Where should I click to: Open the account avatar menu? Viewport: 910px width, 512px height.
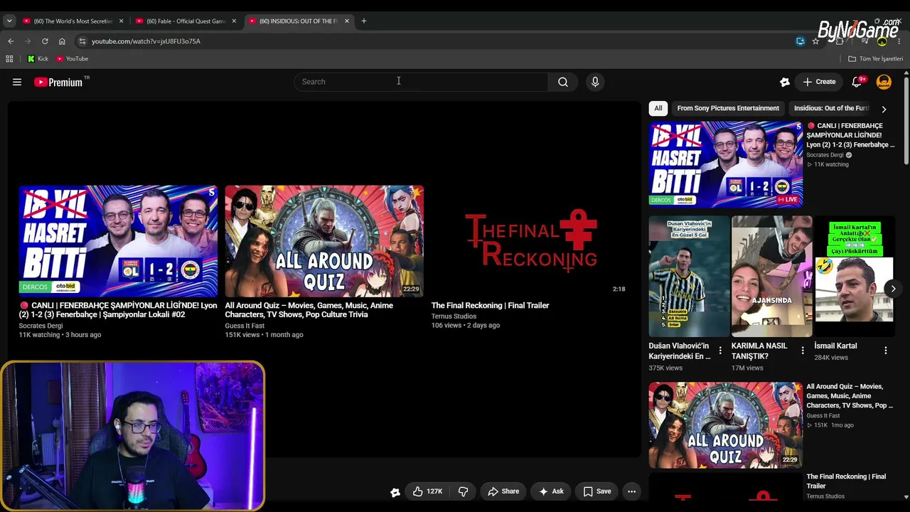point(884,82)
